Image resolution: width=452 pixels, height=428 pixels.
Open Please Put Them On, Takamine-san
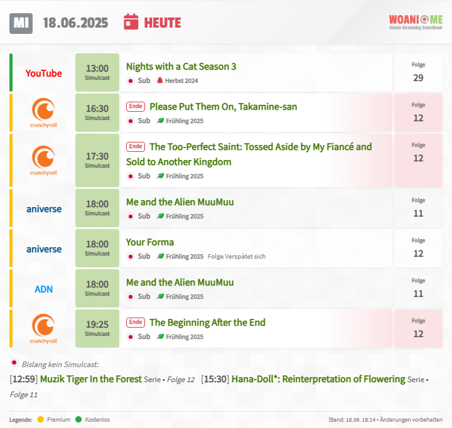pos(223,107)
